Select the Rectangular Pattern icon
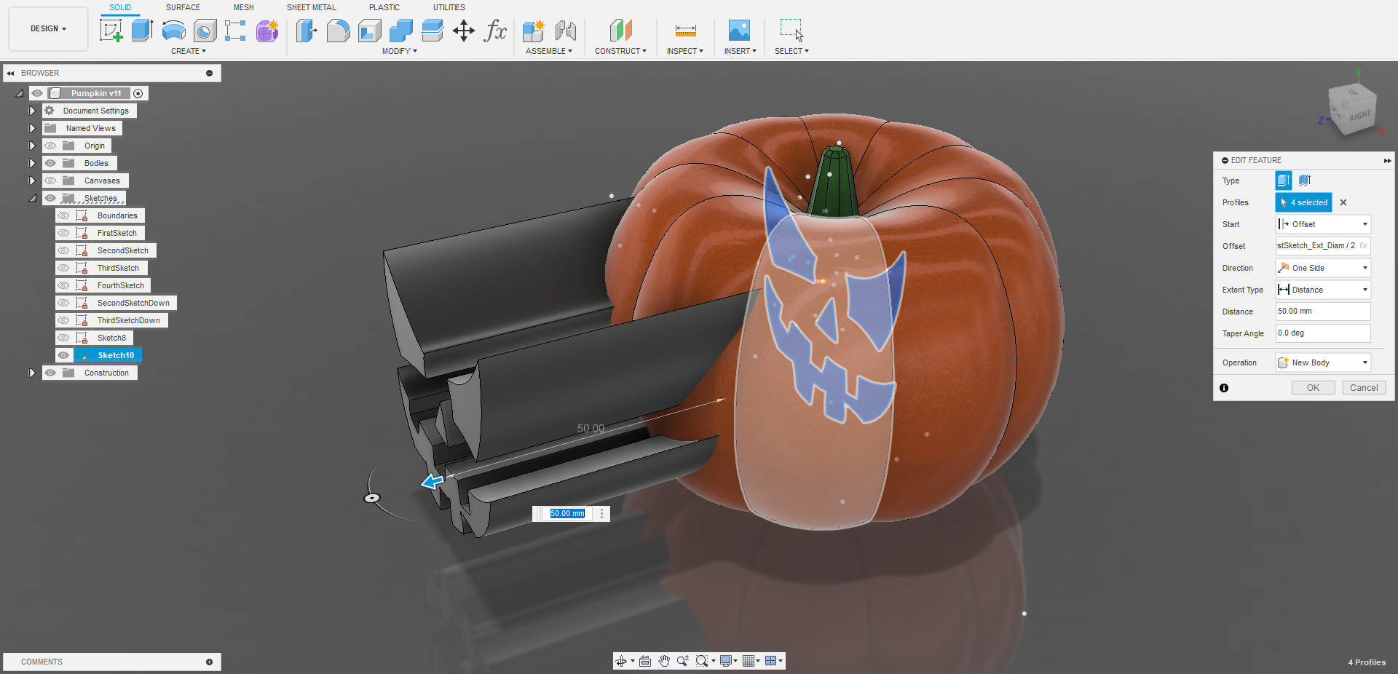 tap(235, 31)
